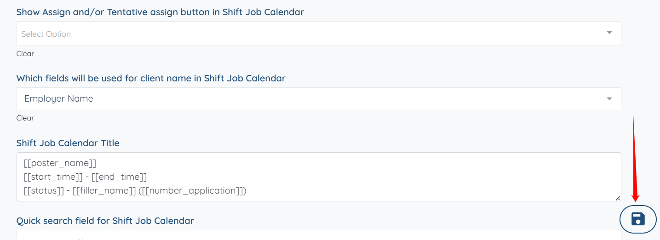Place cursor on the [[number_application]] token
The width and height of the screenshot is (660, 240).
pos(192,190)
